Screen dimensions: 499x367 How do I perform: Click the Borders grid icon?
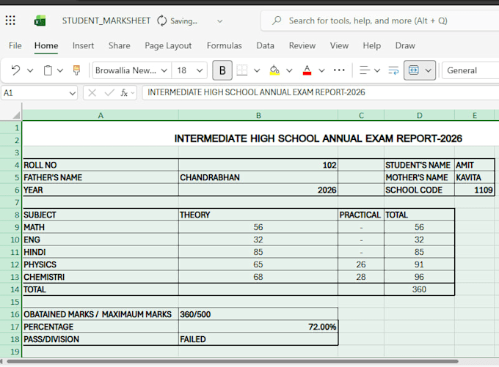pyautogui.click(x=242, y=70)
